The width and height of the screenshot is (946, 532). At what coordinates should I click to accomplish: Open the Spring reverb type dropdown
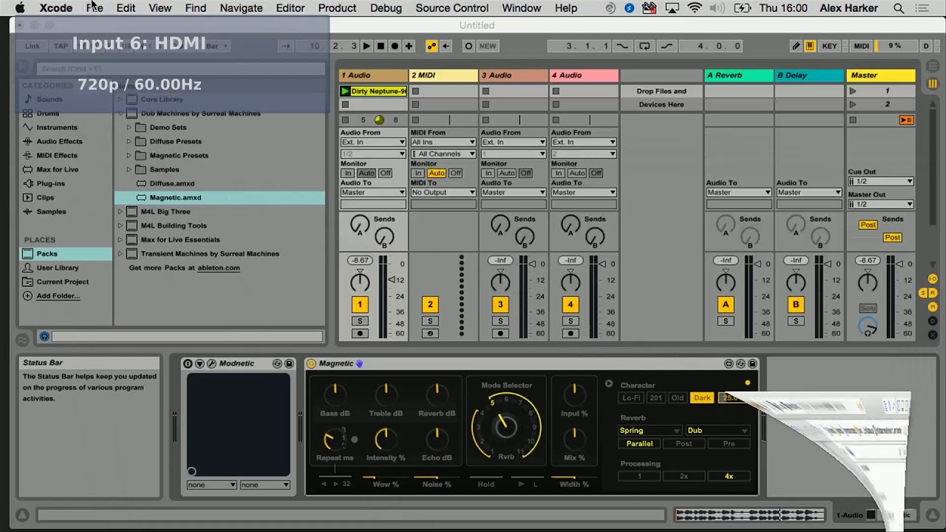[650, 431]
